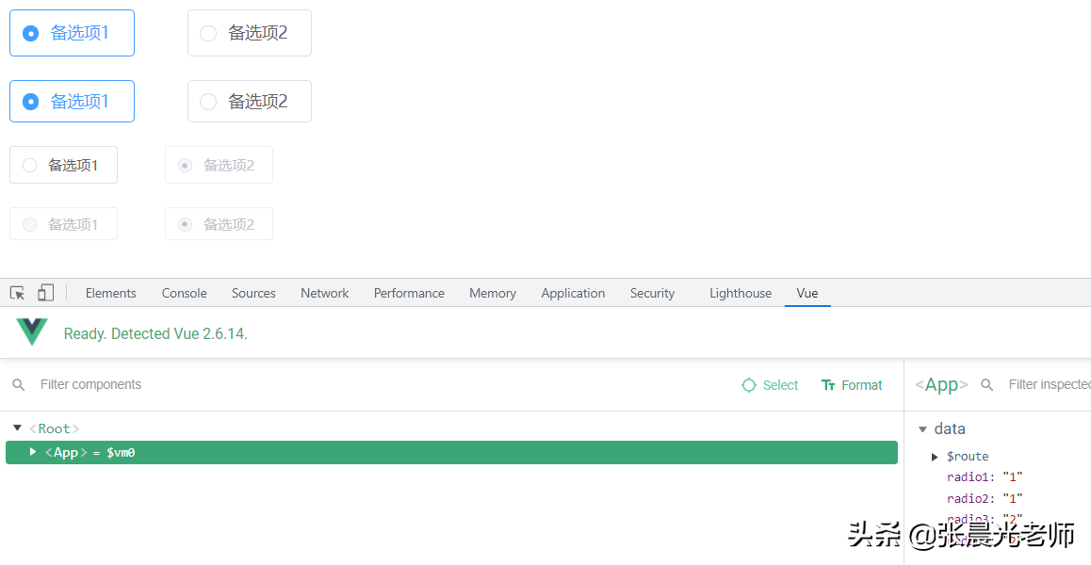Click the component filter search icon

[19, 385]
